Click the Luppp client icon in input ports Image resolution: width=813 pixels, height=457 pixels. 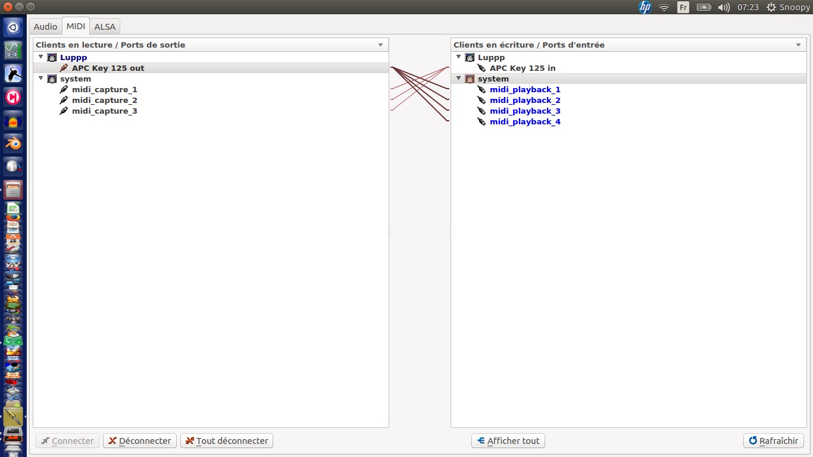(470, 57)
